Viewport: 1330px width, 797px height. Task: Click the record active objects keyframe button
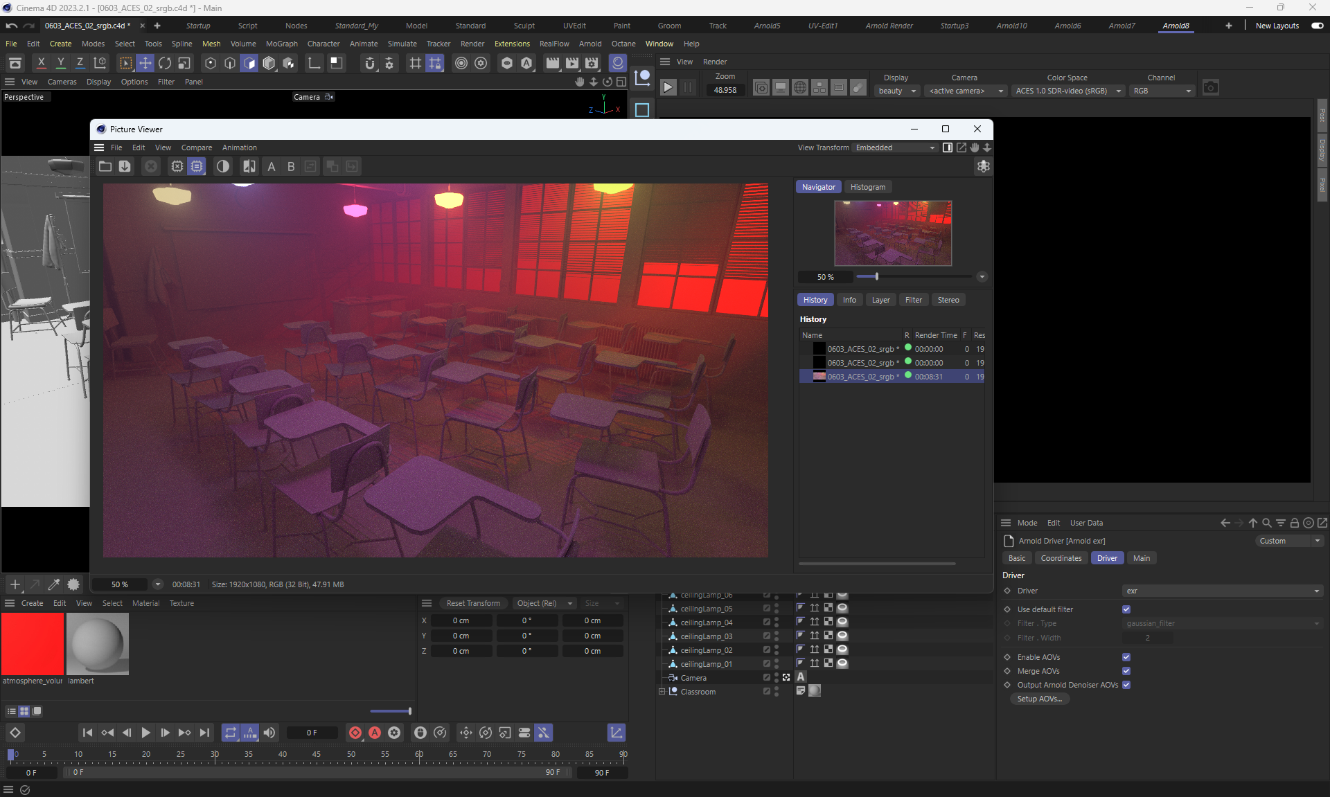[x=355, y=733]
